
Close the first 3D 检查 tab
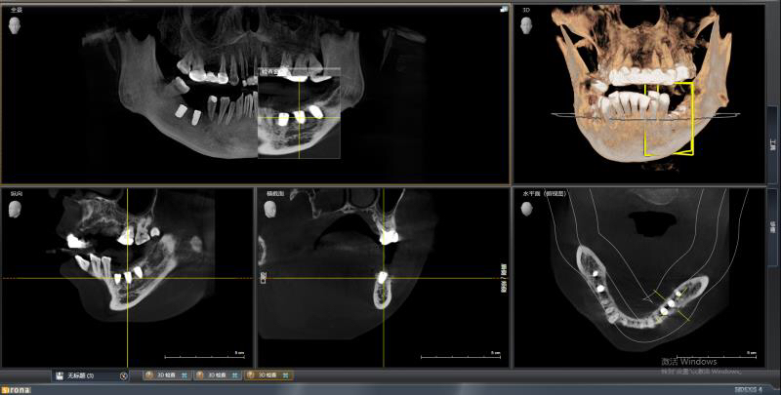[x=185, y=375]
